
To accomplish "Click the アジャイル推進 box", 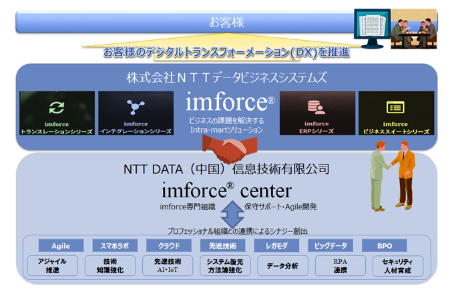I will point(52,265).
